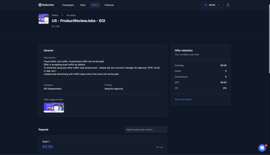Open the Show full report link
Viewport: 270px width, 155px height.
click(183, 99)
